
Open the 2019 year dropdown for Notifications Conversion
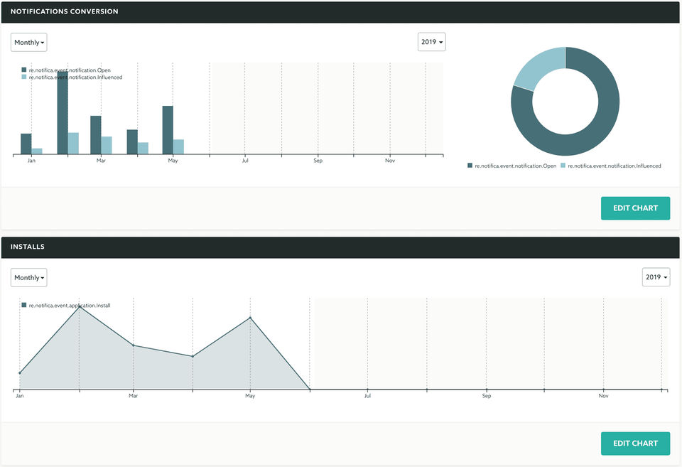pyautogui.click(x=431, y=42)
